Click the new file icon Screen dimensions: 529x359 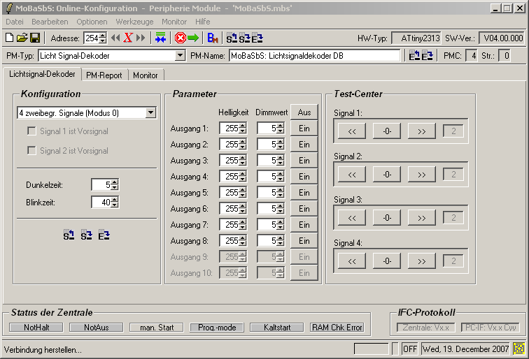9,38
